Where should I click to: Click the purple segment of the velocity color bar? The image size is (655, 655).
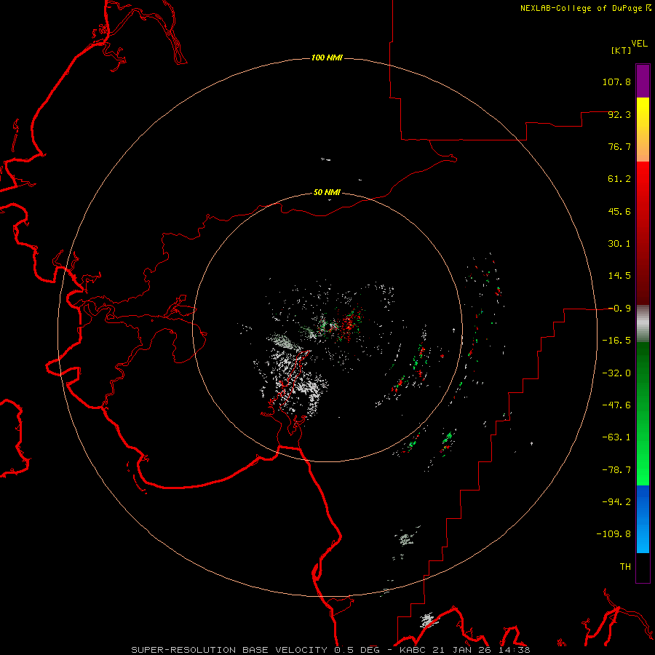click(643, 81)
